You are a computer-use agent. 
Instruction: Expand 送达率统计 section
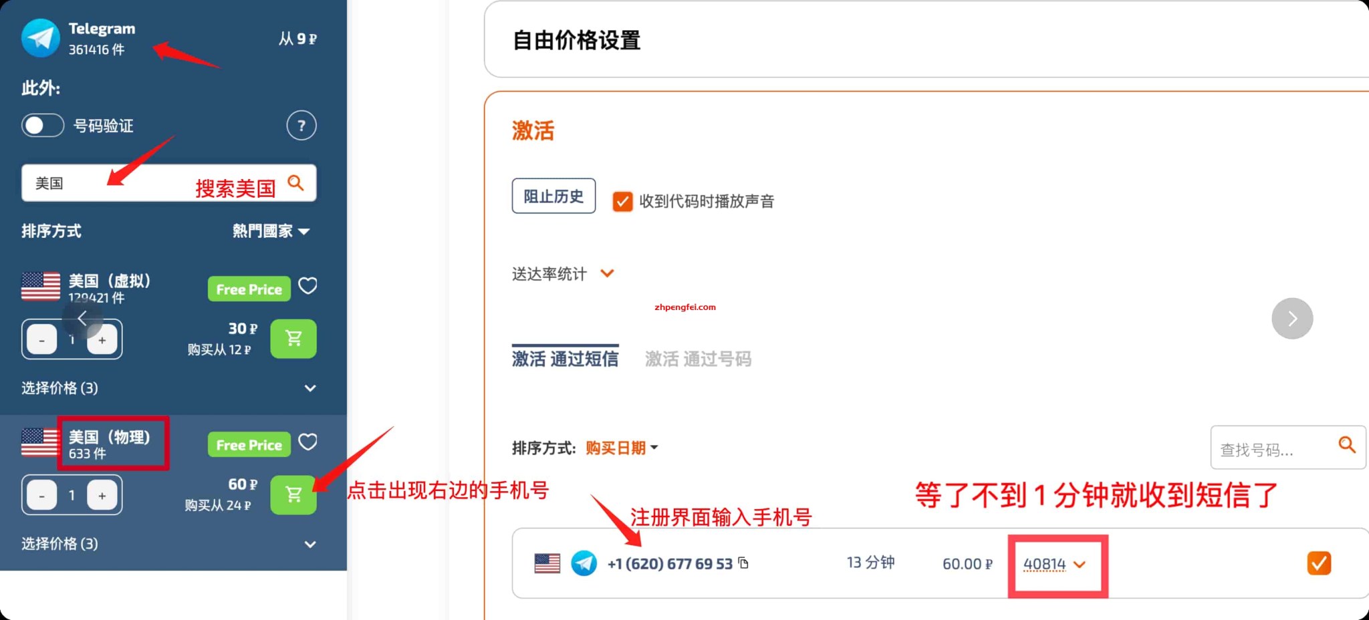(x=563, y=274)
